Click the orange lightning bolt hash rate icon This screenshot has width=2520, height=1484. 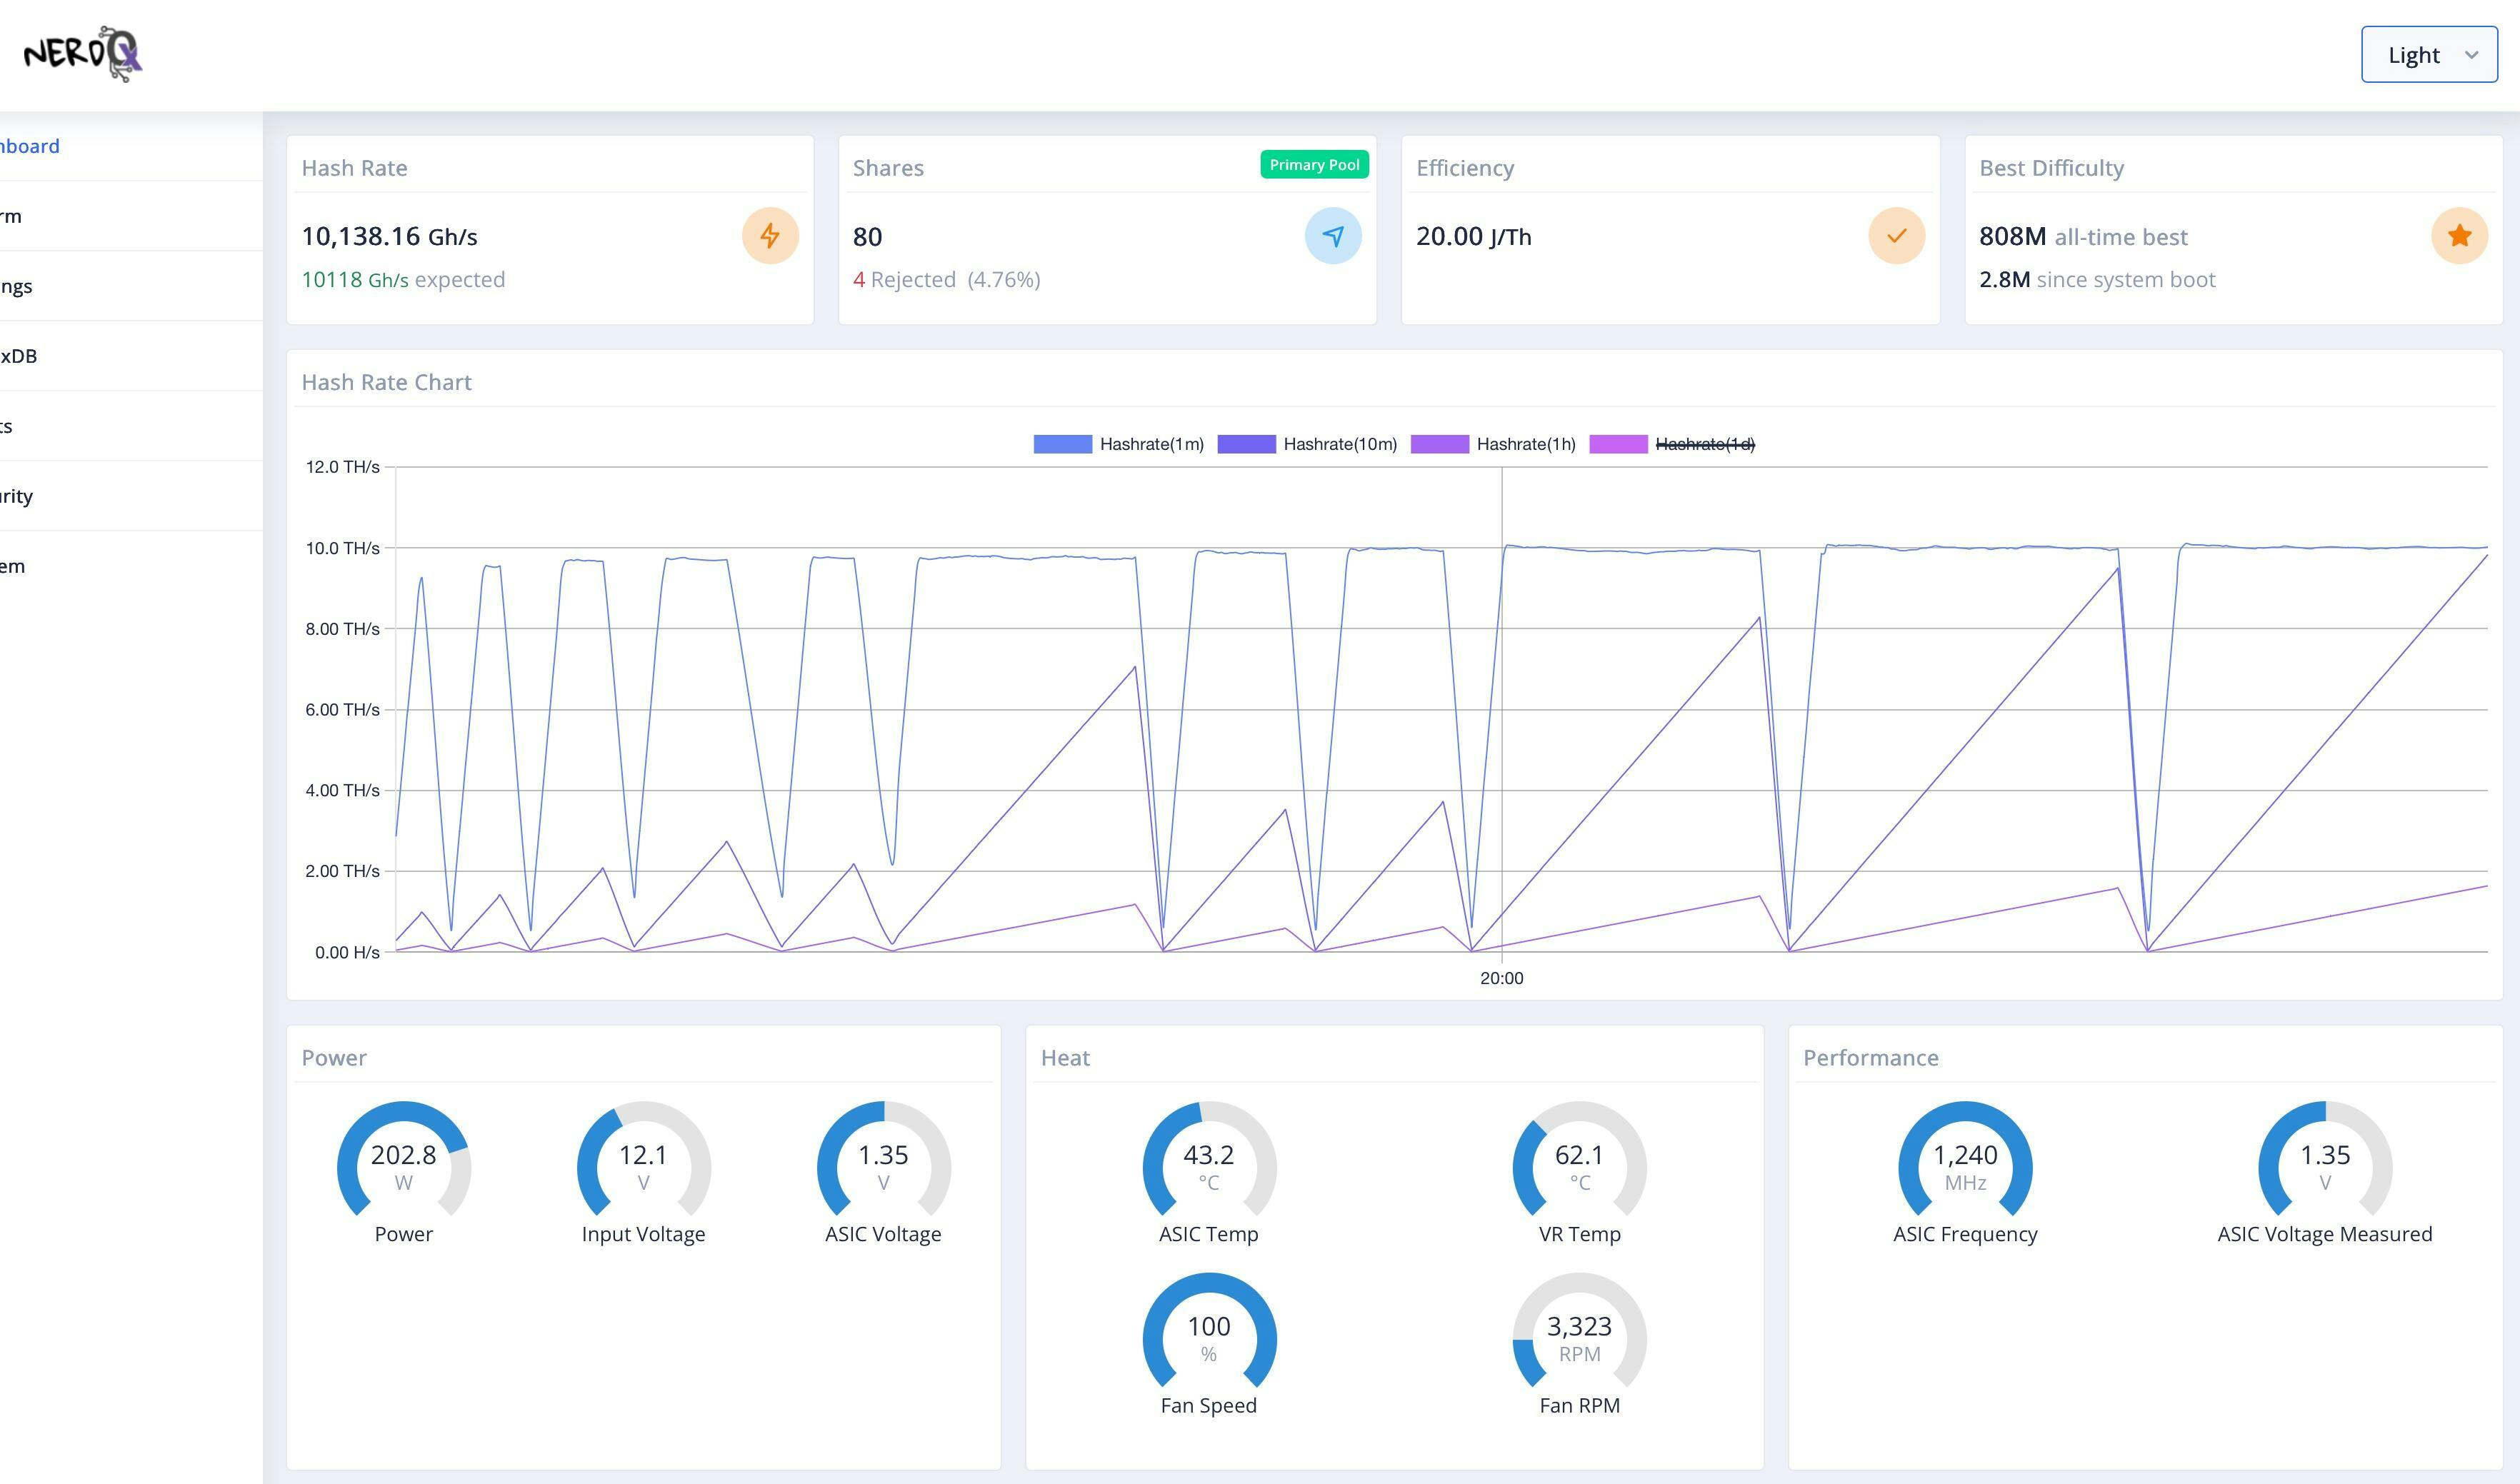click(769, 236)
